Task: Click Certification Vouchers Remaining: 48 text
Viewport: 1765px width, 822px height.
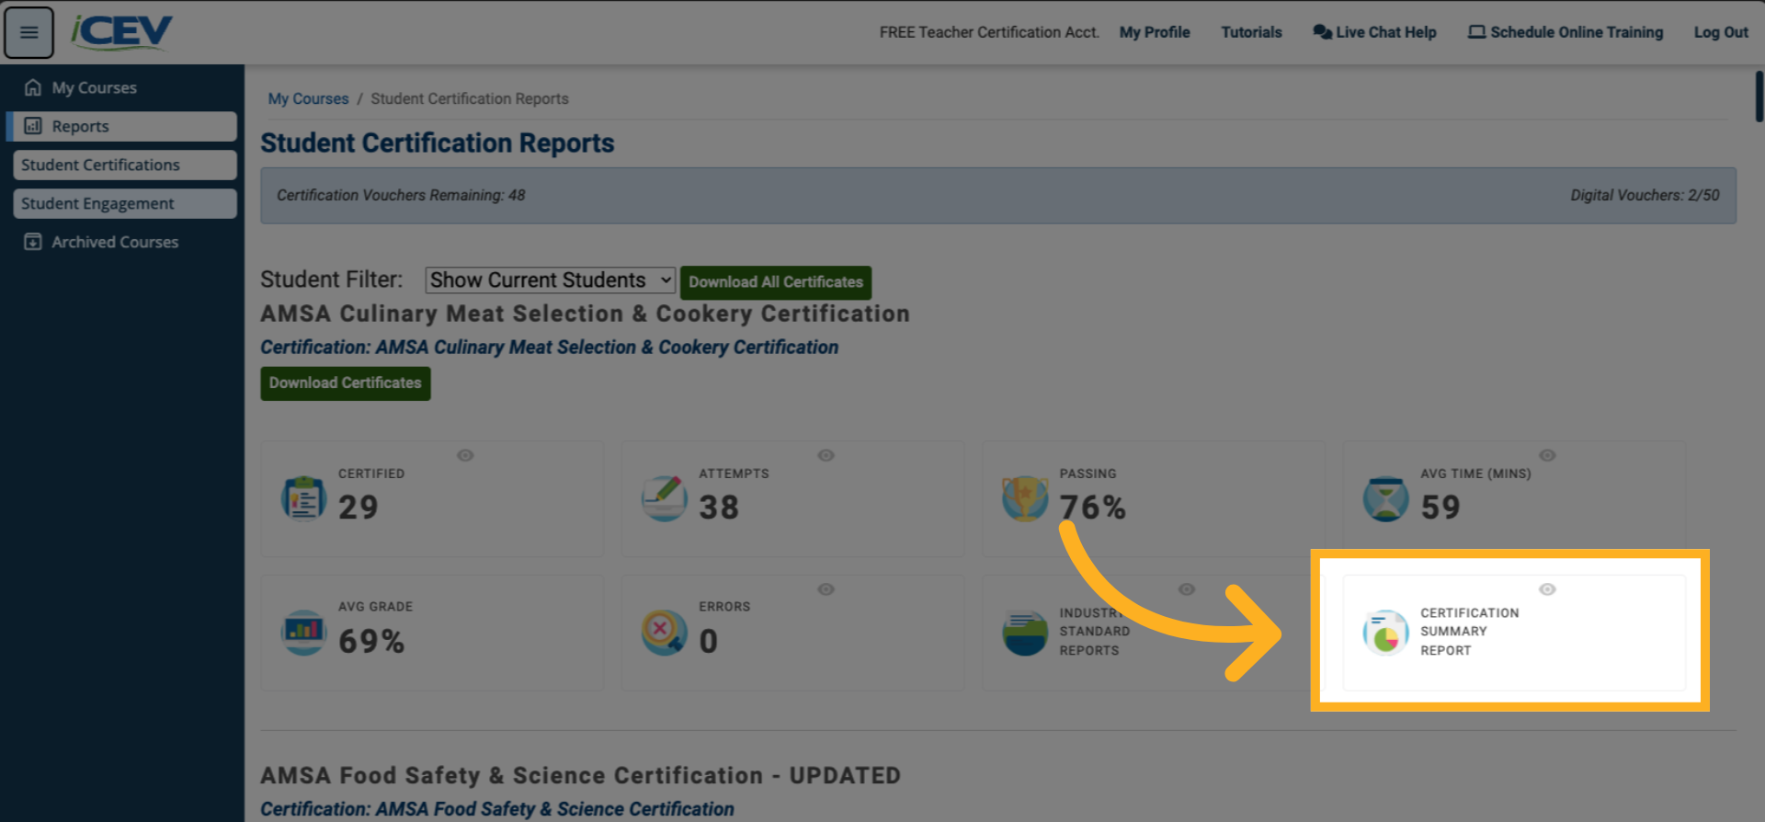Action: (401, 195)
